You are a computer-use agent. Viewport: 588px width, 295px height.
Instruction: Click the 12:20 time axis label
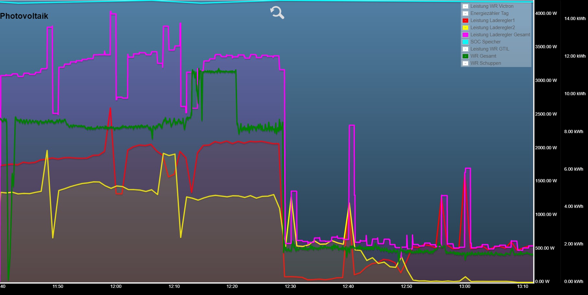[232, 286]
